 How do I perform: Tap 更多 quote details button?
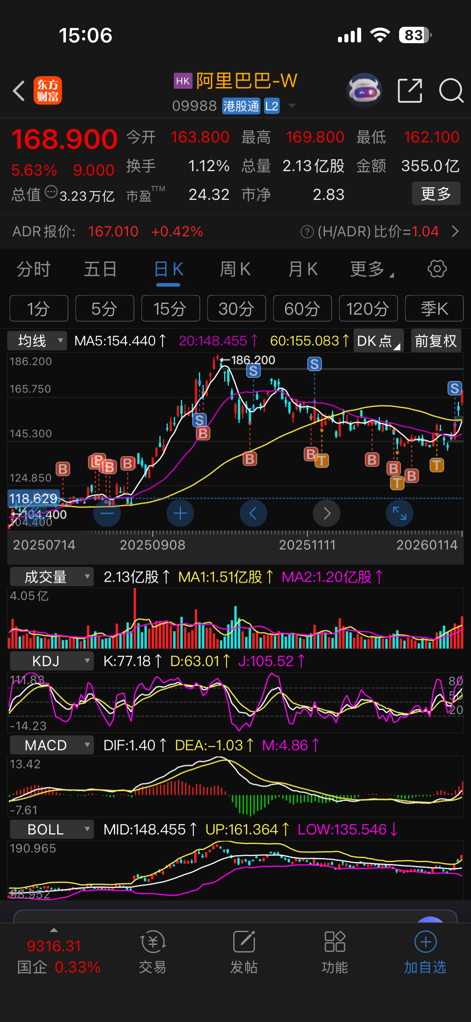tap(436, 194)
